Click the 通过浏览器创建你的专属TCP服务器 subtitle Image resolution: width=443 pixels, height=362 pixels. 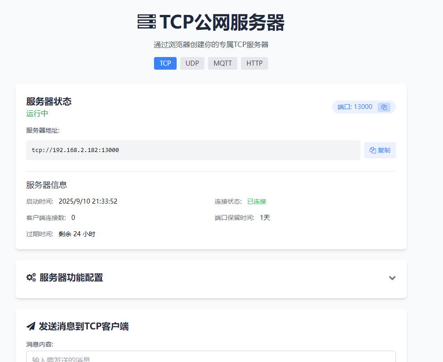point(211,45)
